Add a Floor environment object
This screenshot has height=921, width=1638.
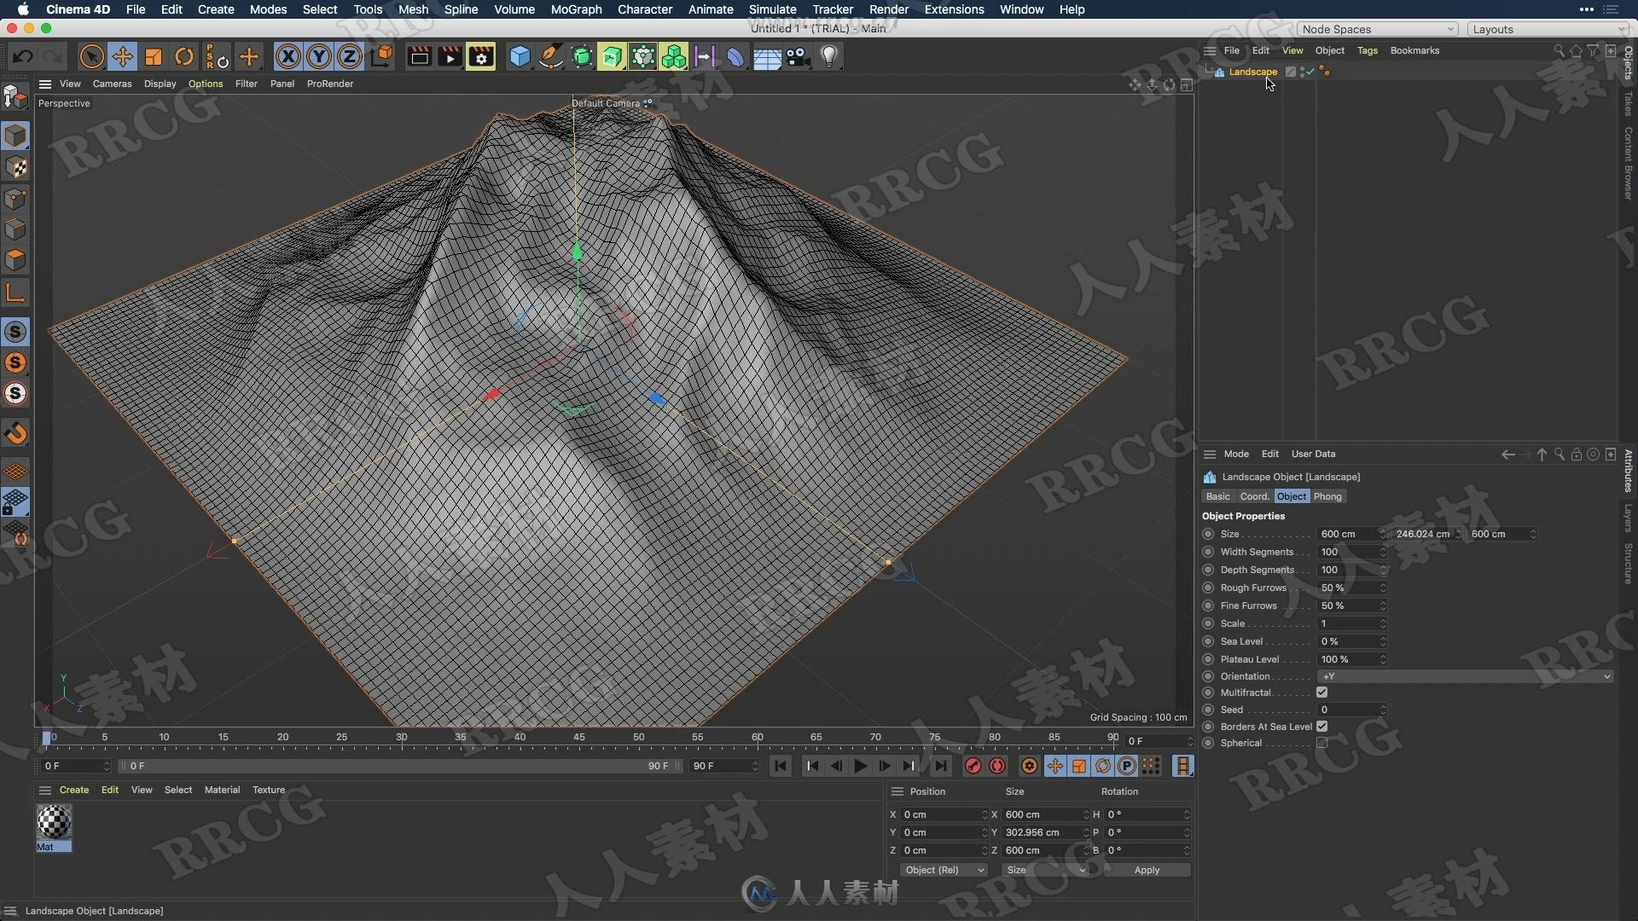(767, 57)
